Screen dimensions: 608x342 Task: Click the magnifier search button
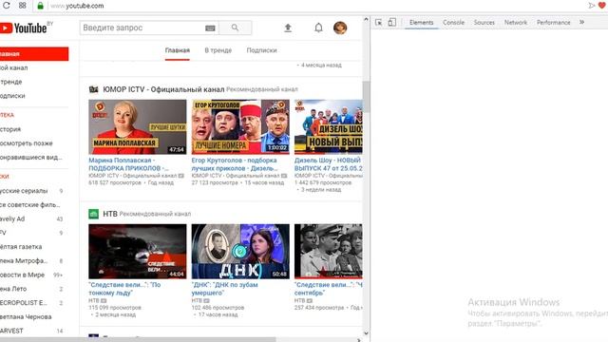tap(235, 28)
